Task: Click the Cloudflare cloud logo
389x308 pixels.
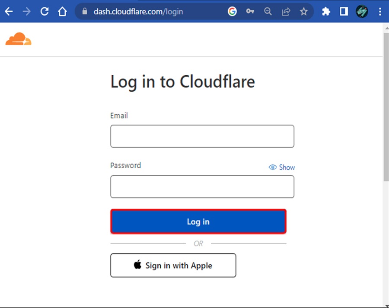Action: pyautogui.click(x=18, y=39)
